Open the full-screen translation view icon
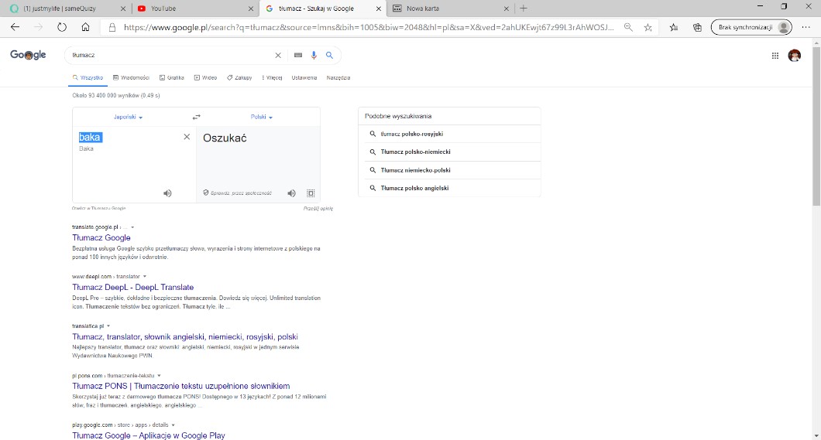The width and height of the screenshot is (821, 440). 311,193
